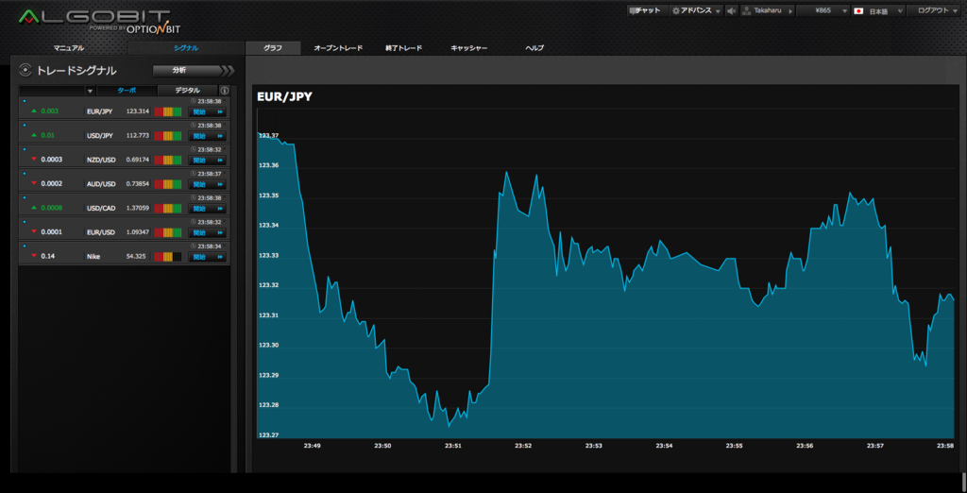Click the Japan flag icon
Screen dimensions: 967x493
tap(857, 11)
